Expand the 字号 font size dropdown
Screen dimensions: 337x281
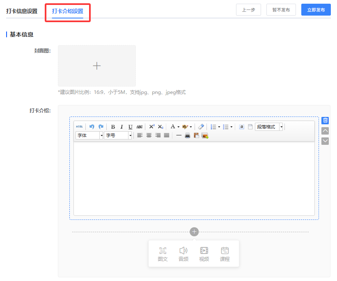coord(118,135)
